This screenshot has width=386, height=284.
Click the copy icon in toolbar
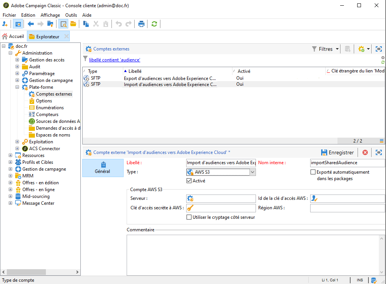point(86,24)
